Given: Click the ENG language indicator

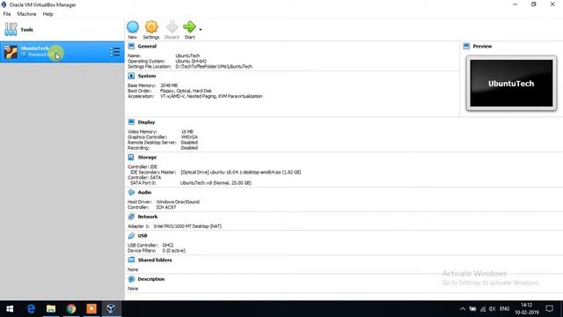Looking at the screenshot, I should point(504,309).
